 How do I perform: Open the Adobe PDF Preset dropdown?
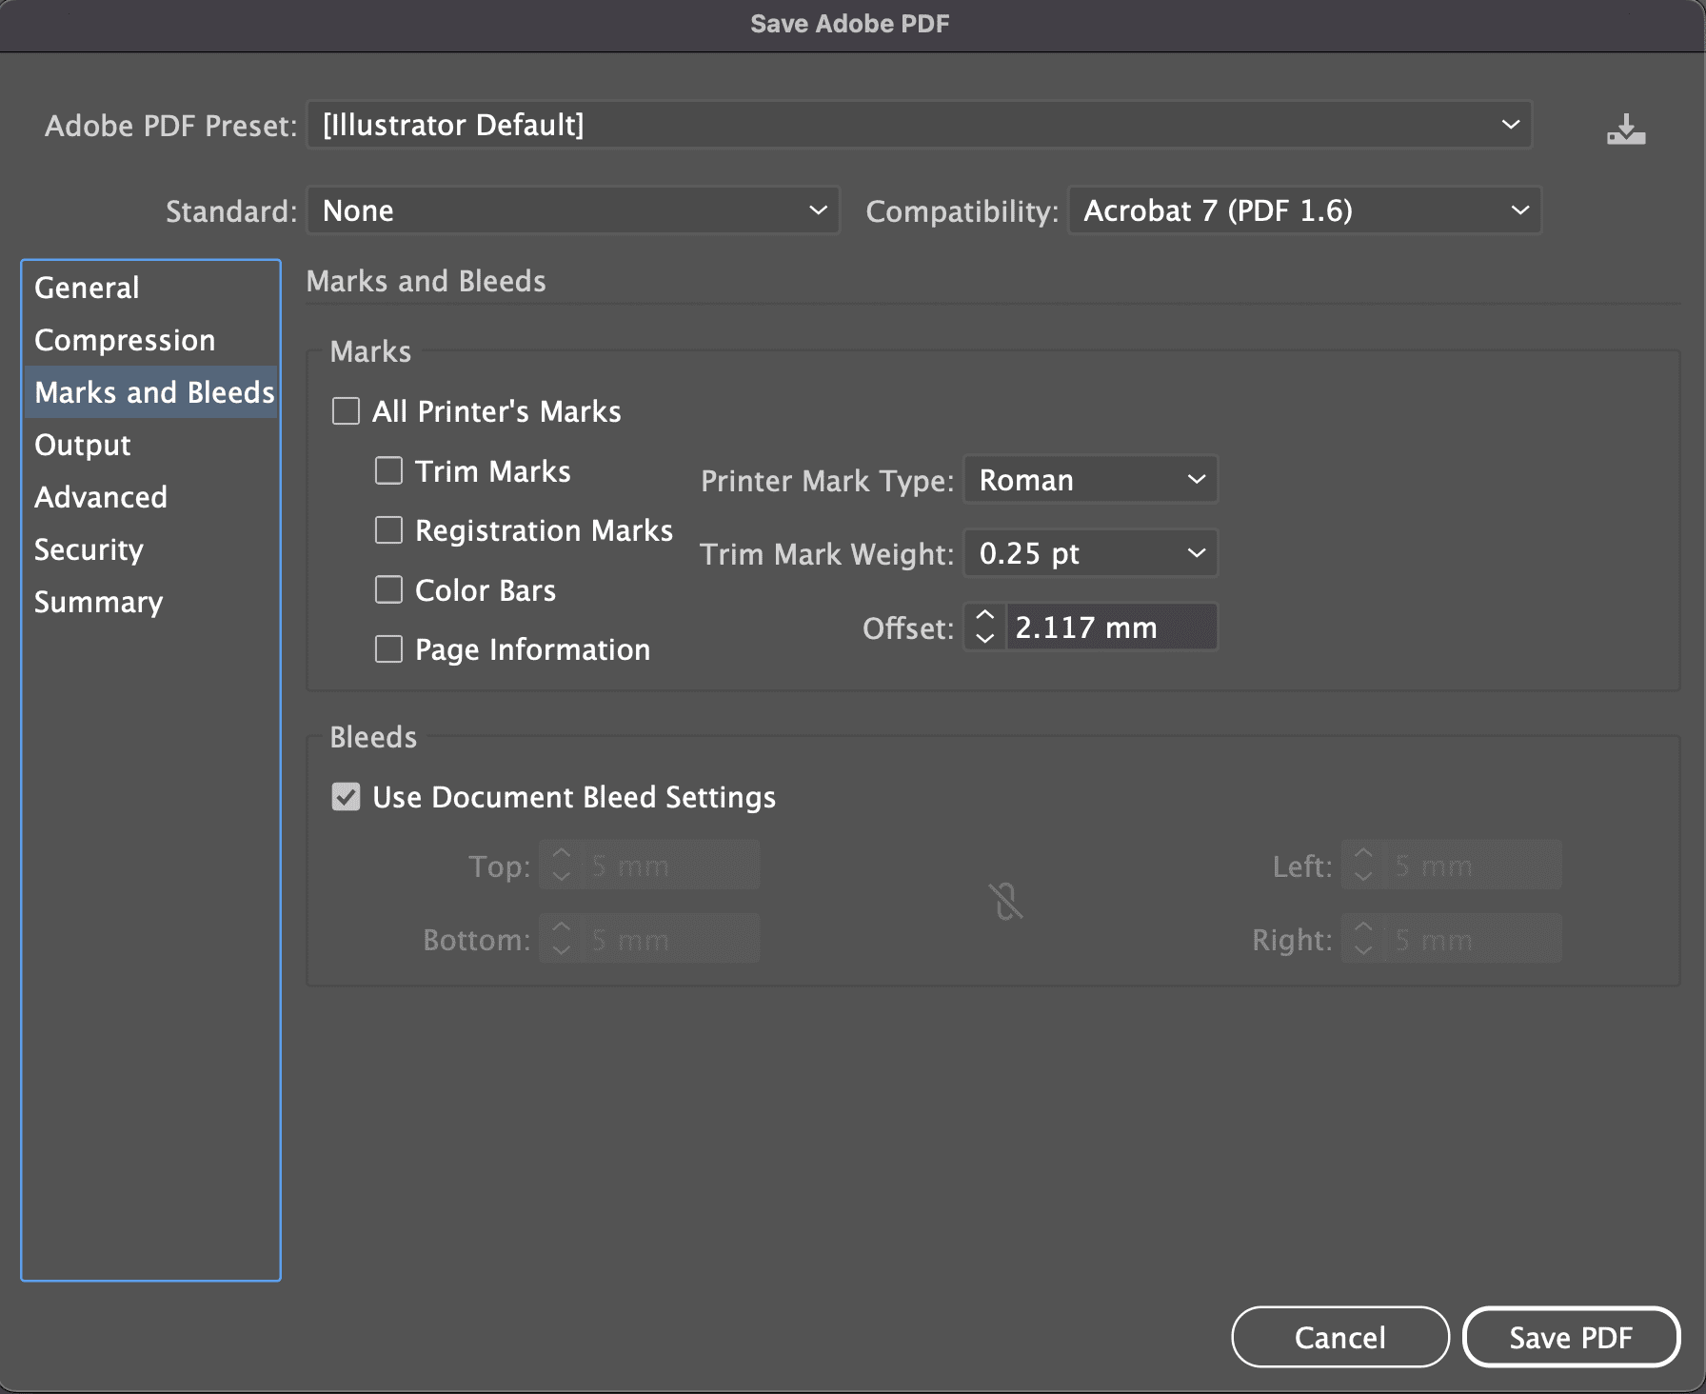coord(920,125)
